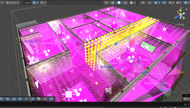Toggle camera preview eye icon bottom toolbar
The height and width of the screenshot is (108, 190).
tap(39, 99)
